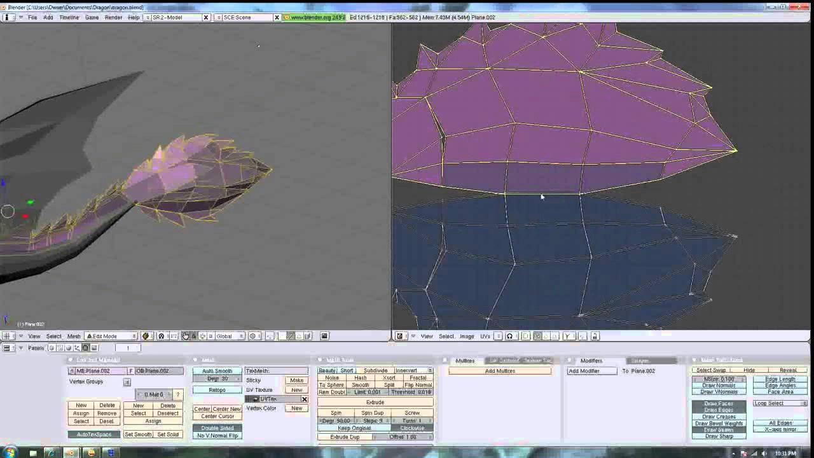Click the Extrude button in Mesh Tools
The height and width of the screenshot is (458, 814).
tap(375, 402)
